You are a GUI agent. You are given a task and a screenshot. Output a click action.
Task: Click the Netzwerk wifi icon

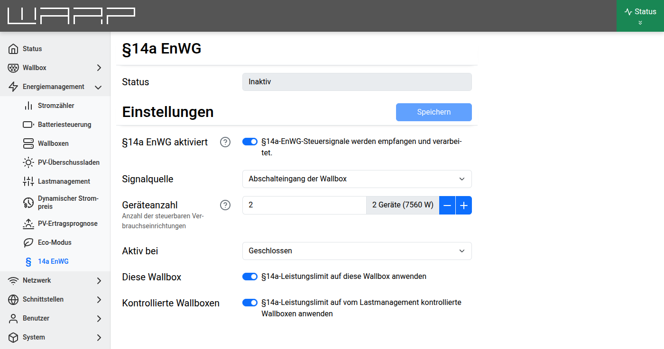(13, 280)
